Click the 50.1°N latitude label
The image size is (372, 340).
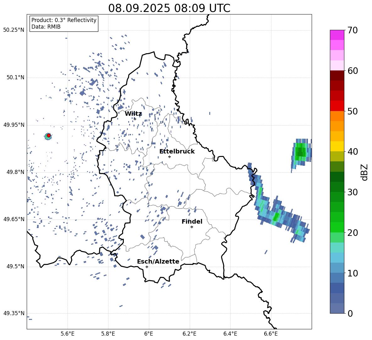[15, 77]
